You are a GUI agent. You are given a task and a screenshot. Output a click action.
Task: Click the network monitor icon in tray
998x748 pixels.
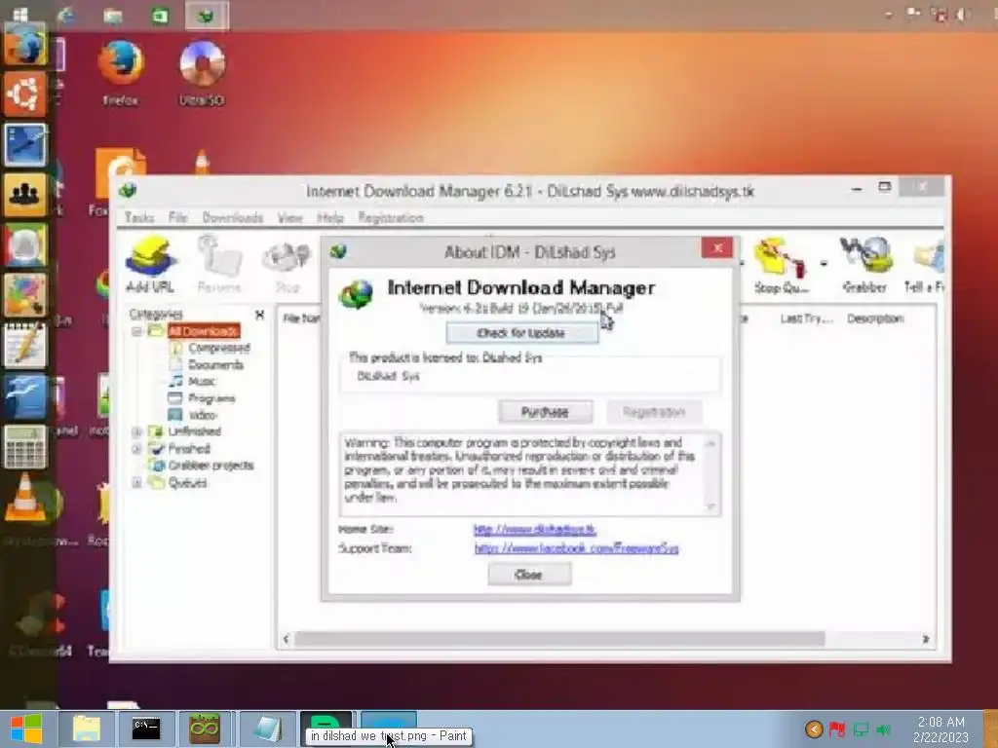(861, 729)
